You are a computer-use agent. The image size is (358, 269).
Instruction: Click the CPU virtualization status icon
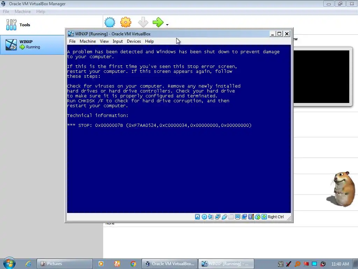(x=251, y=216)
